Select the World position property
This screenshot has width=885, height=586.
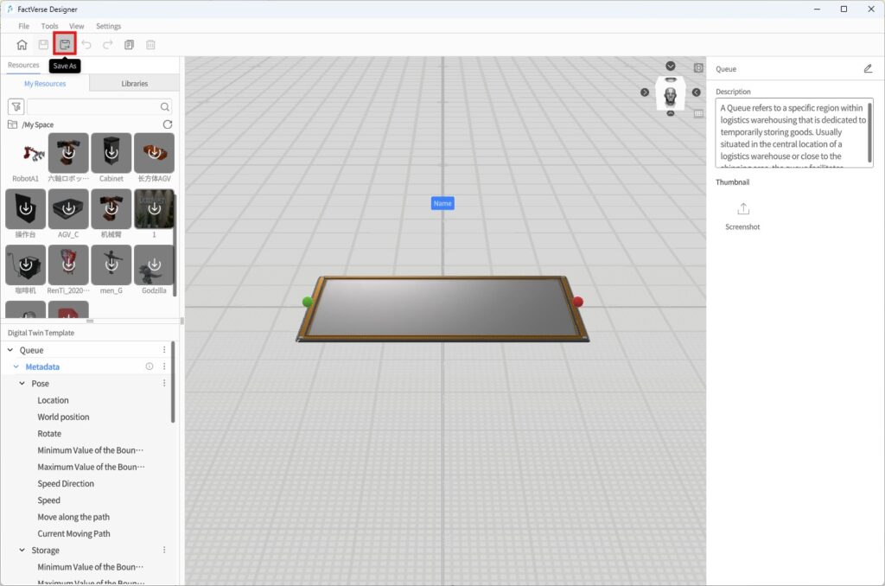63,417
